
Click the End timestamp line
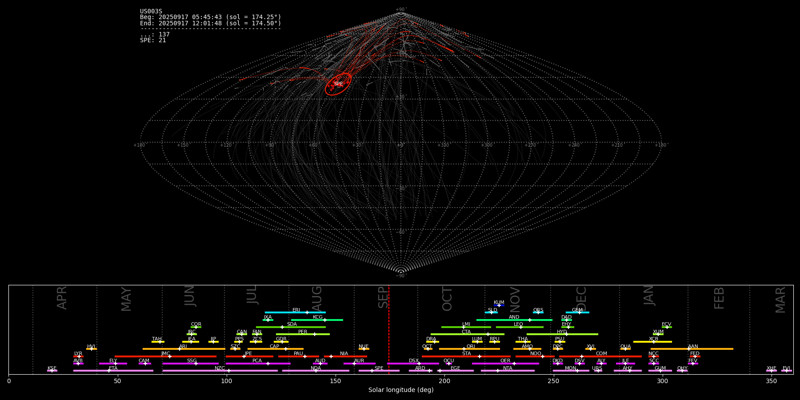coord(211,23)
